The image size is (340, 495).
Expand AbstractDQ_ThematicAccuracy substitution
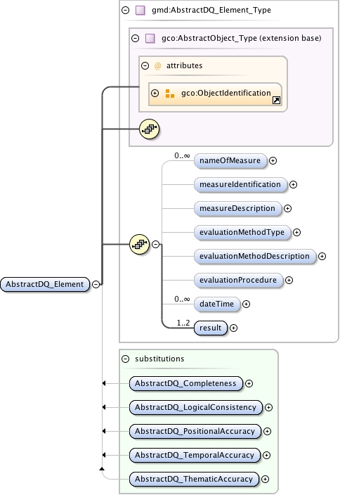266,480
